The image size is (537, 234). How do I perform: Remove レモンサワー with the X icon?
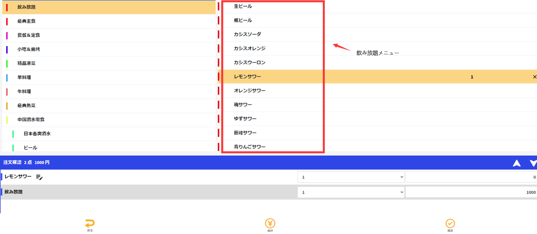click(x=534, y=77)
